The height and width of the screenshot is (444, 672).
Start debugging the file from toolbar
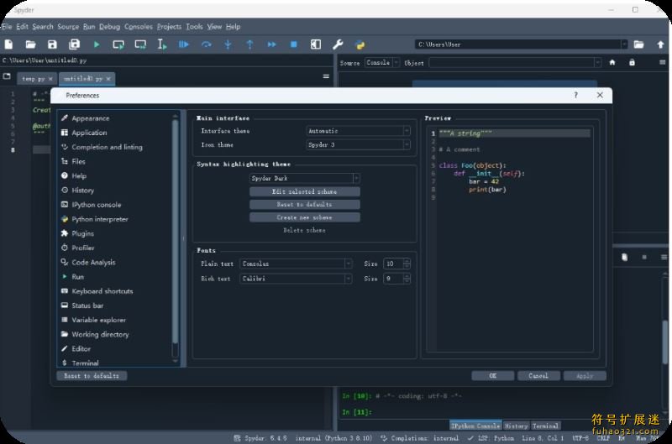[x=184, y=44]
